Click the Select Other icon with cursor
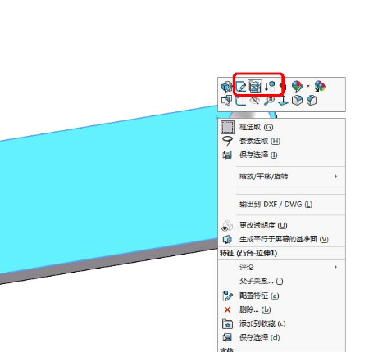The width and height of the screenshot is (378, 352). 226,101
